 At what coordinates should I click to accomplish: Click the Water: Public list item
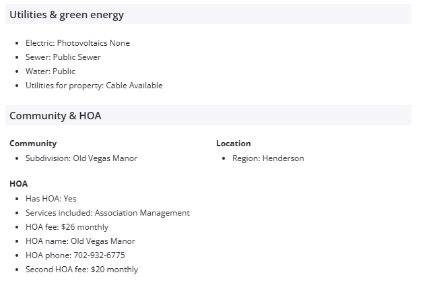coord(51,71)
